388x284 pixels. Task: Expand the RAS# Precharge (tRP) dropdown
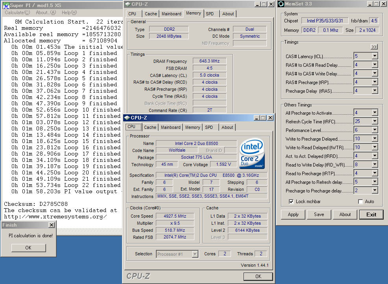pyautogui.click(x=375, y=82)
